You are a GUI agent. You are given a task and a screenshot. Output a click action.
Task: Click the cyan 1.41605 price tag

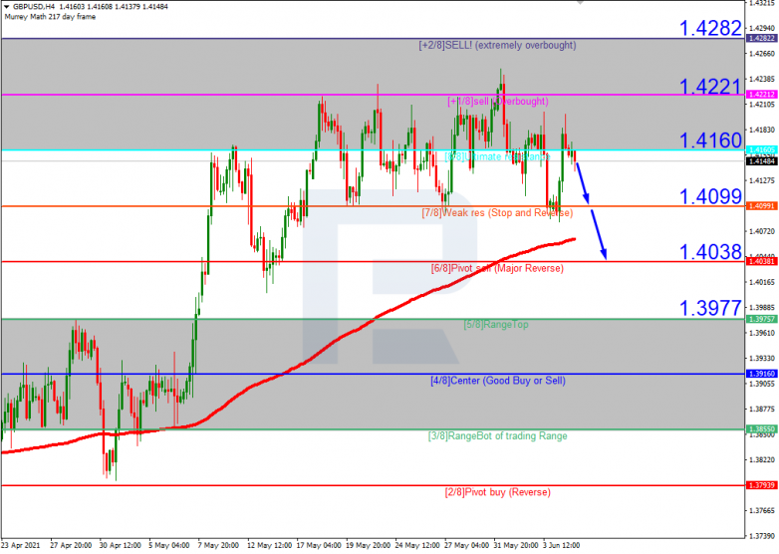[x=761, y=149]
